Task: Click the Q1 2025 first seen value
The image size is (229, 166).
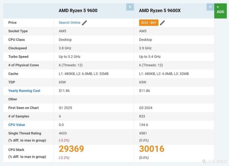Action: click(65, 108)
